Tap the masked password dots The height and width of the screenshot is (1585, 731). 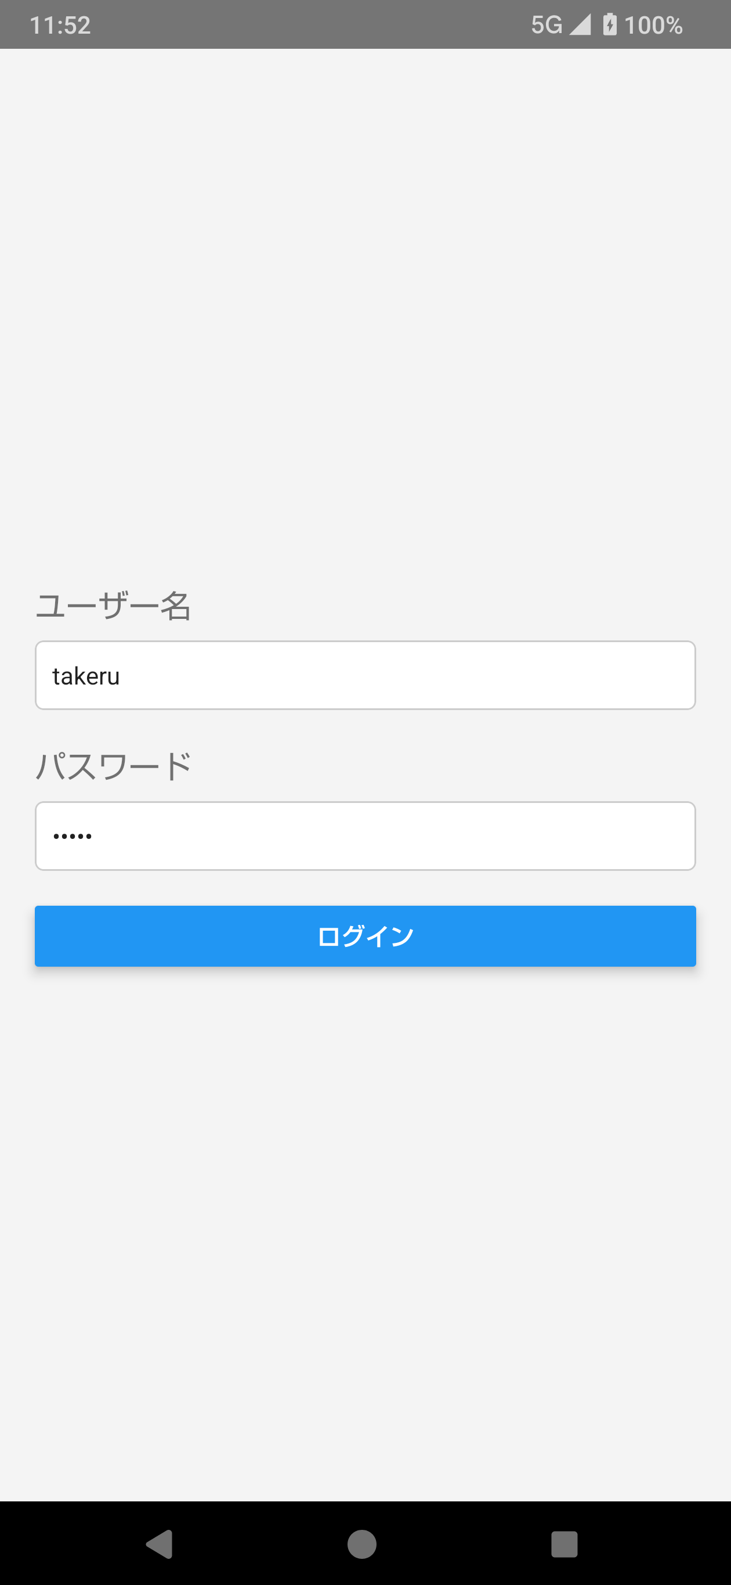[72, 835]
